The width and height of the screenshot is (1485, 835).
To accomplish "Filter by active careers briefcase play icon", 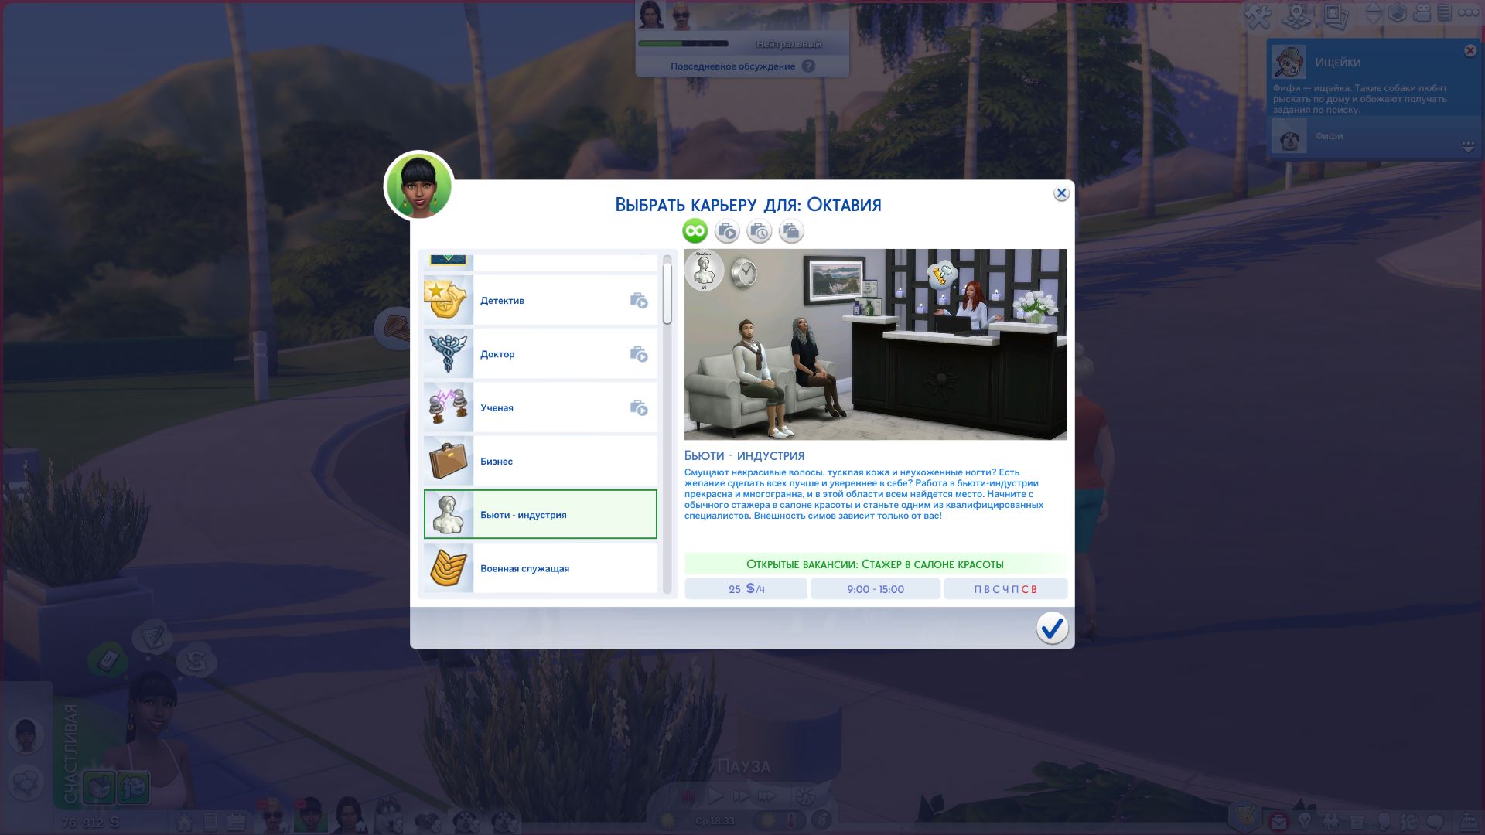I will coord(727,230).
